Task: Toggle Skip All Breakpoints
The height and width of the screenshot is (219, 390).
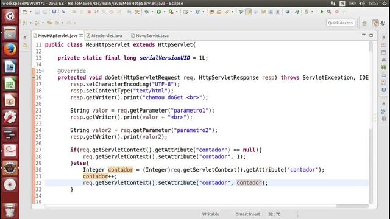Action: tap(63, 12)
